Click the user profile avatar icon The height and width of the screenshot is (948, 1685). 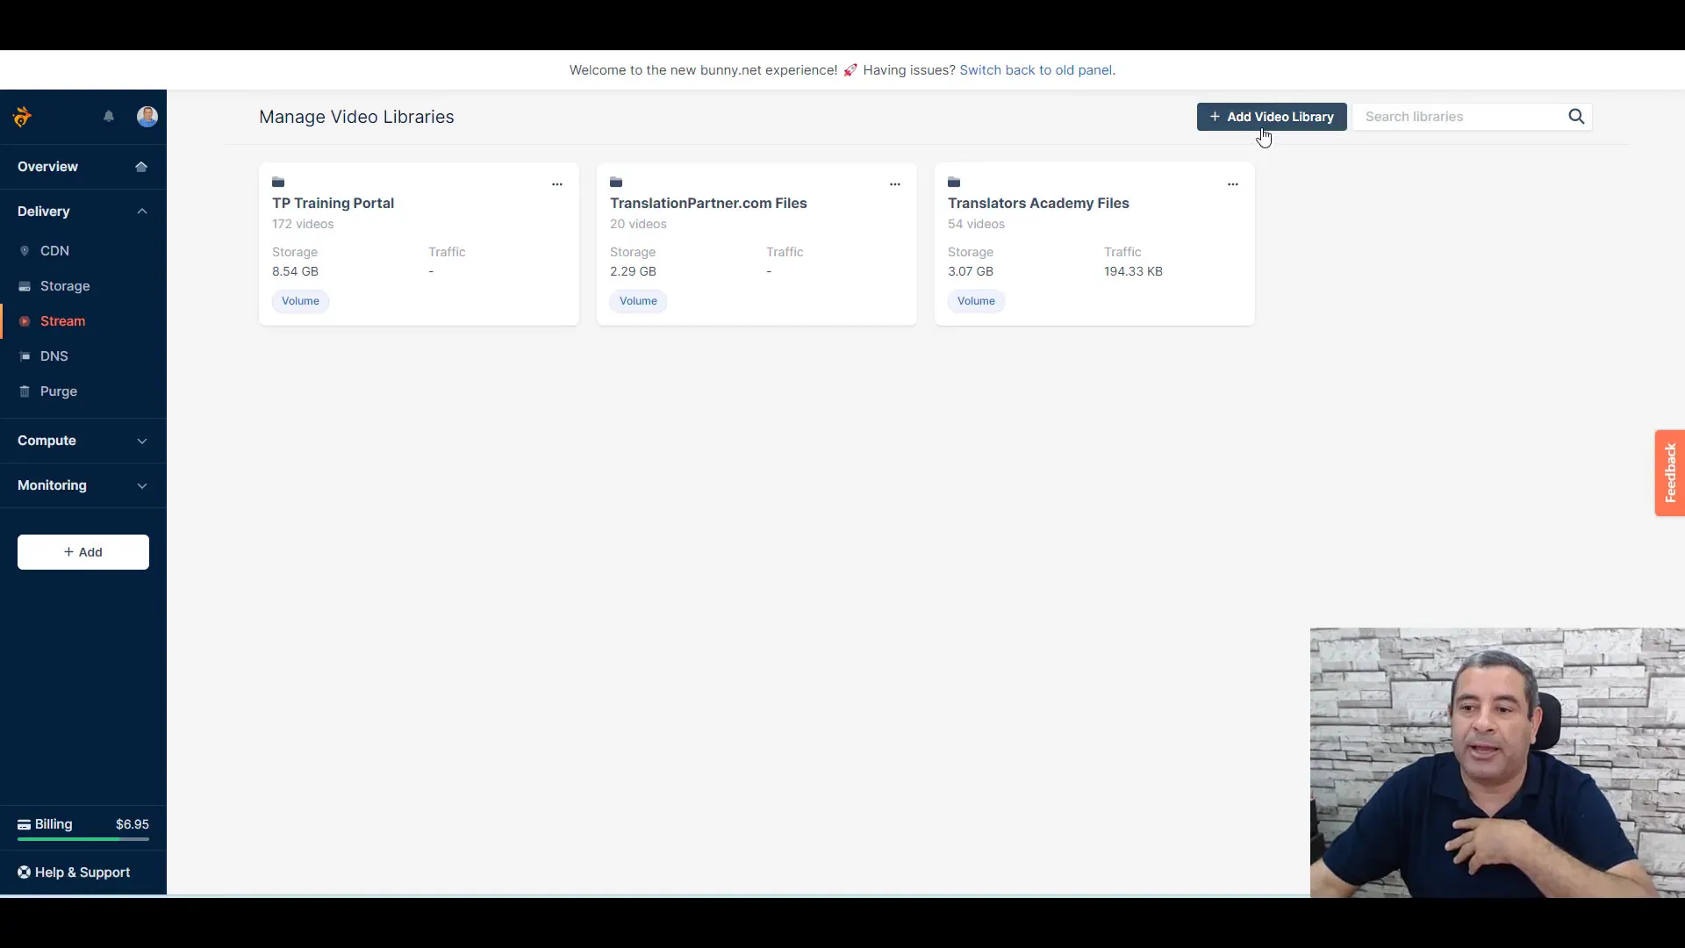147,116
